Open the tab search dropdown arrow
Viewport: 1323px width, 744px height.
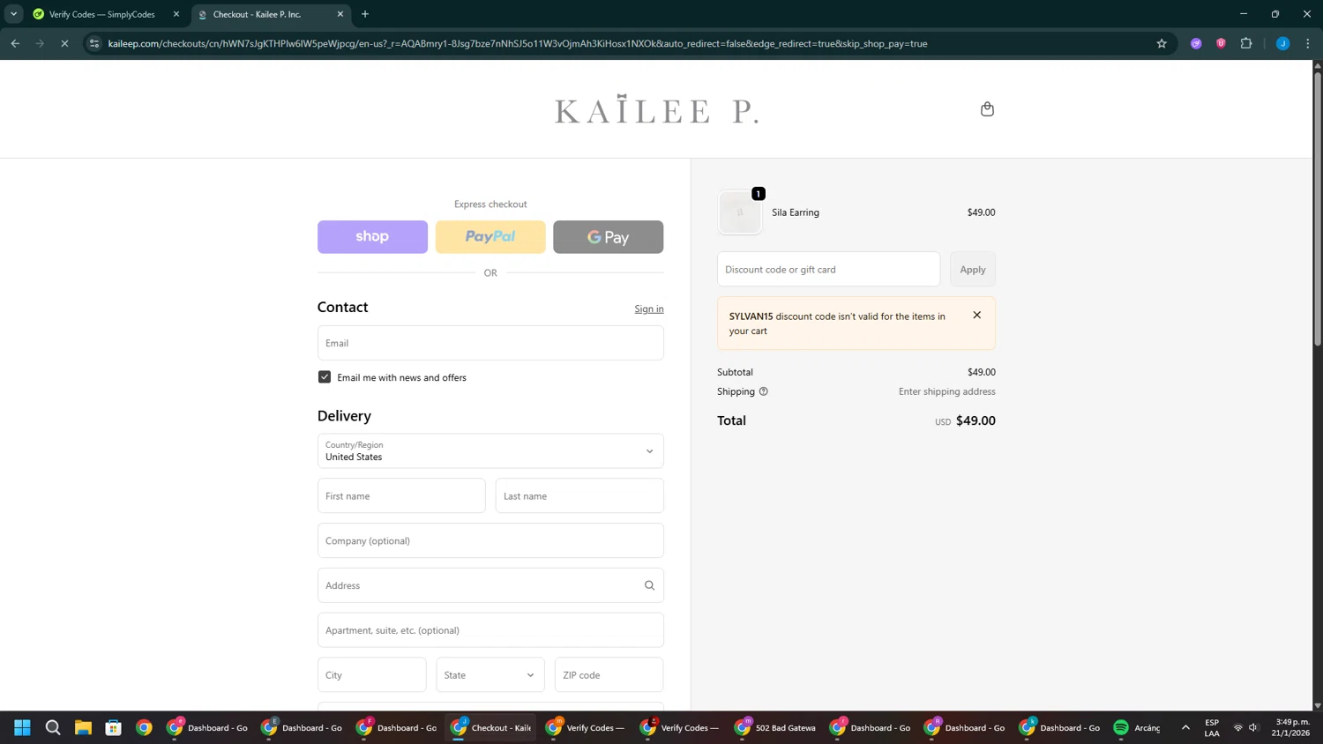13,14
